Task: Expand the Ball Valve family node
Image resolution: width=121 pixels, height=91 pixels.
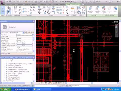Action: pyautogui.click(x=6, y=66)
